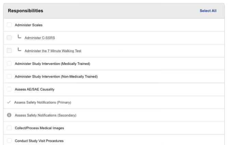This screenshot has width=228, height=145.
Task: Check the Administer Scales checkbox
Action: (9, 25)
